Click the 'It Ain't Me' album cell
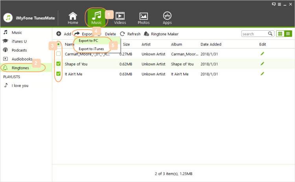 click(180, 74)
